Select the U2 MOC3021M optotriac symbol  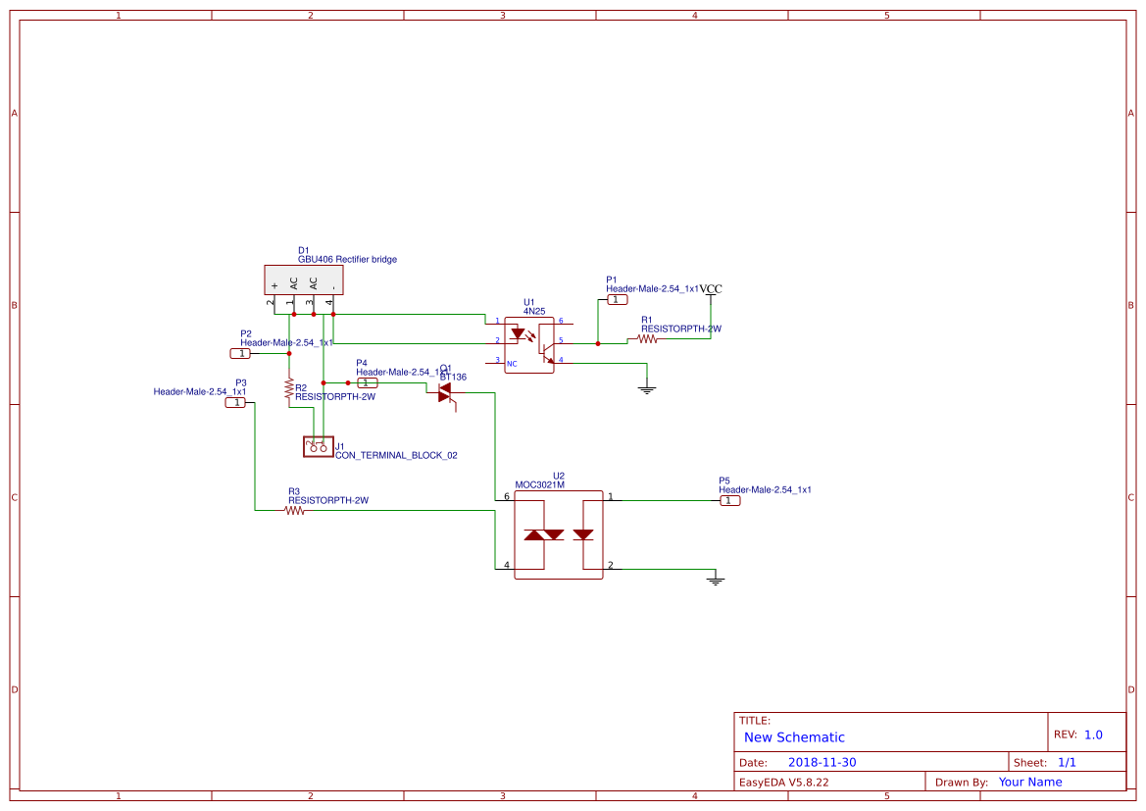[559, 534]
